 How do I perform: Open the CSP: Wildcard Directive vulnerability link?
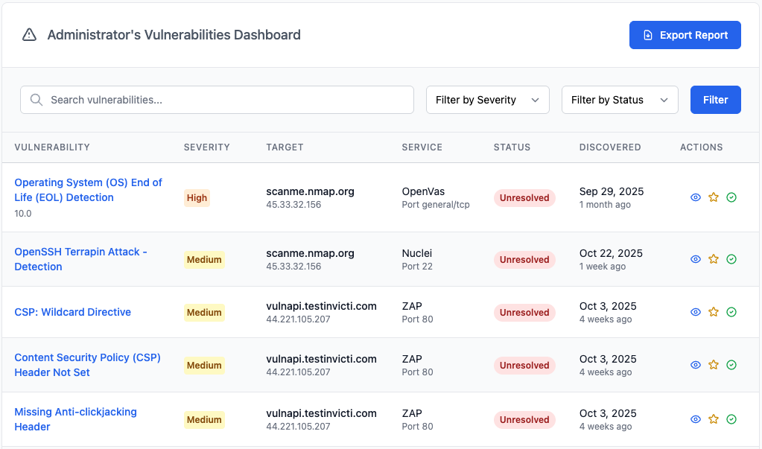pos(72,312)
